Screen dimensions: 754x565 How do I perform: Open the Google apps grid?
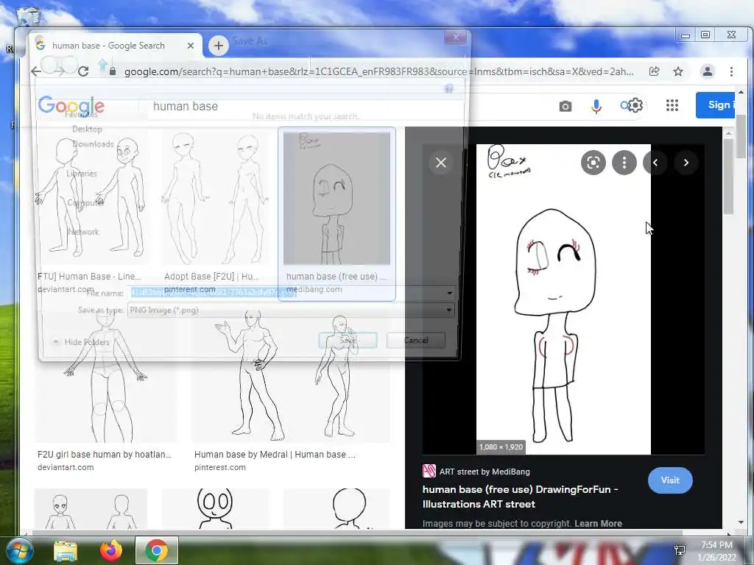point(672,105)
